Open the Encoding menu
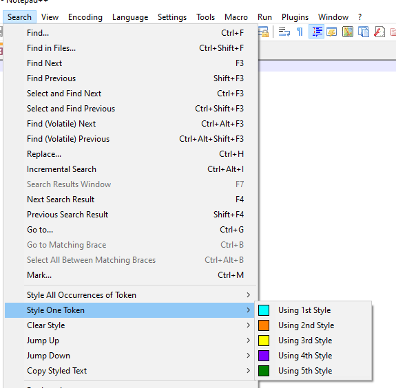This screenshot has width=396, height=388. click(85, 17)
